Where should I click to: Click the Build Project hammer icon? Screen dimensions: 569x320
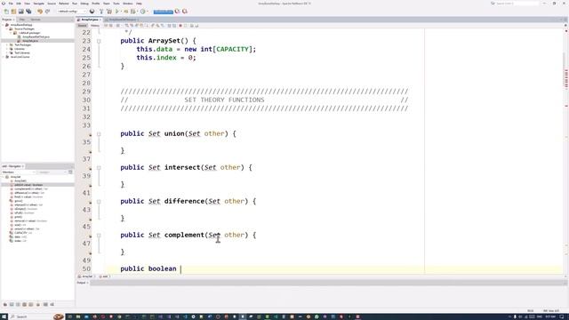[x=101, y=12]
